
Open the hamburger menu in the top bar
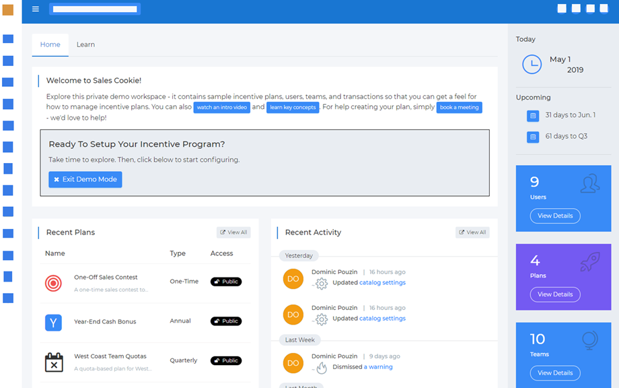pos(35,9)
